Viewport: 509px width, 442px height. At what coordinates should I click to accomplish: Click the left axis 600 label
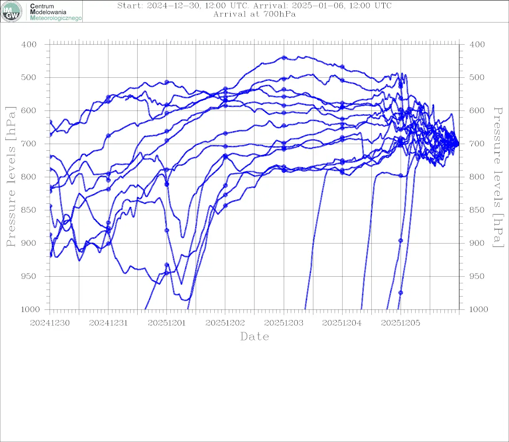[29, 110]
